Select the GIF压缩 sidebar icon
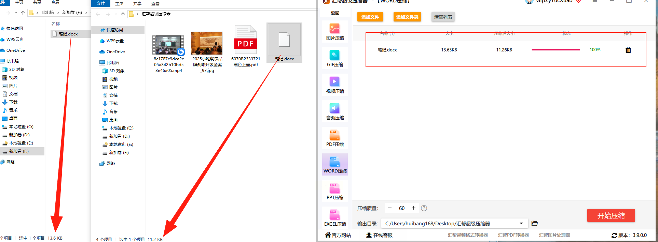The height and width of the screenshot is (242, 658). (x=335, y=58)
